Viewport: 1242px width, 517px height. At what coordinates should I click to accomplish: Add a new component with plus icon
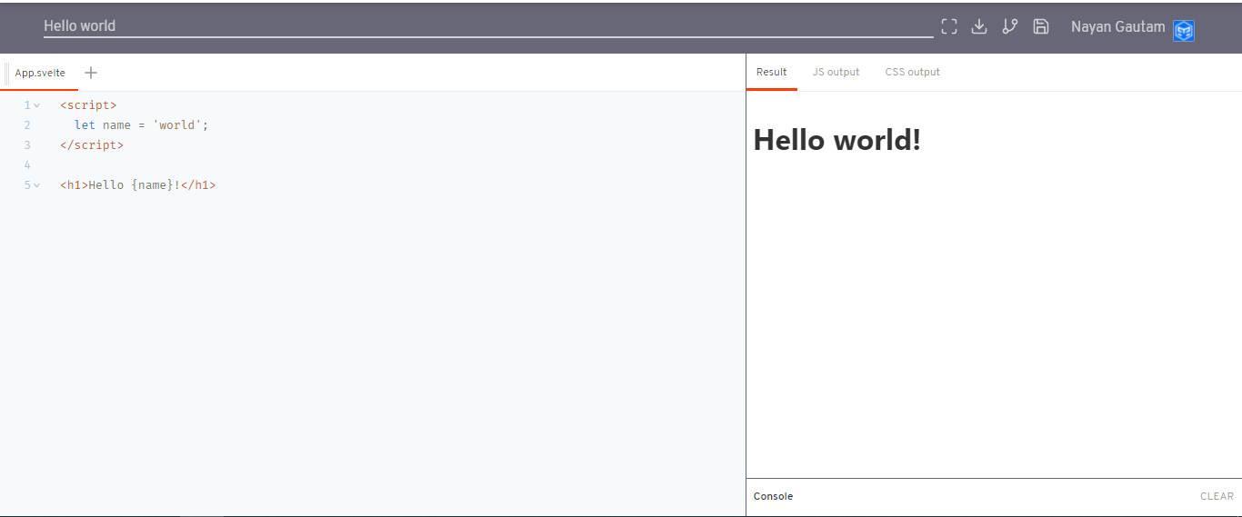(x=91, y=73)
